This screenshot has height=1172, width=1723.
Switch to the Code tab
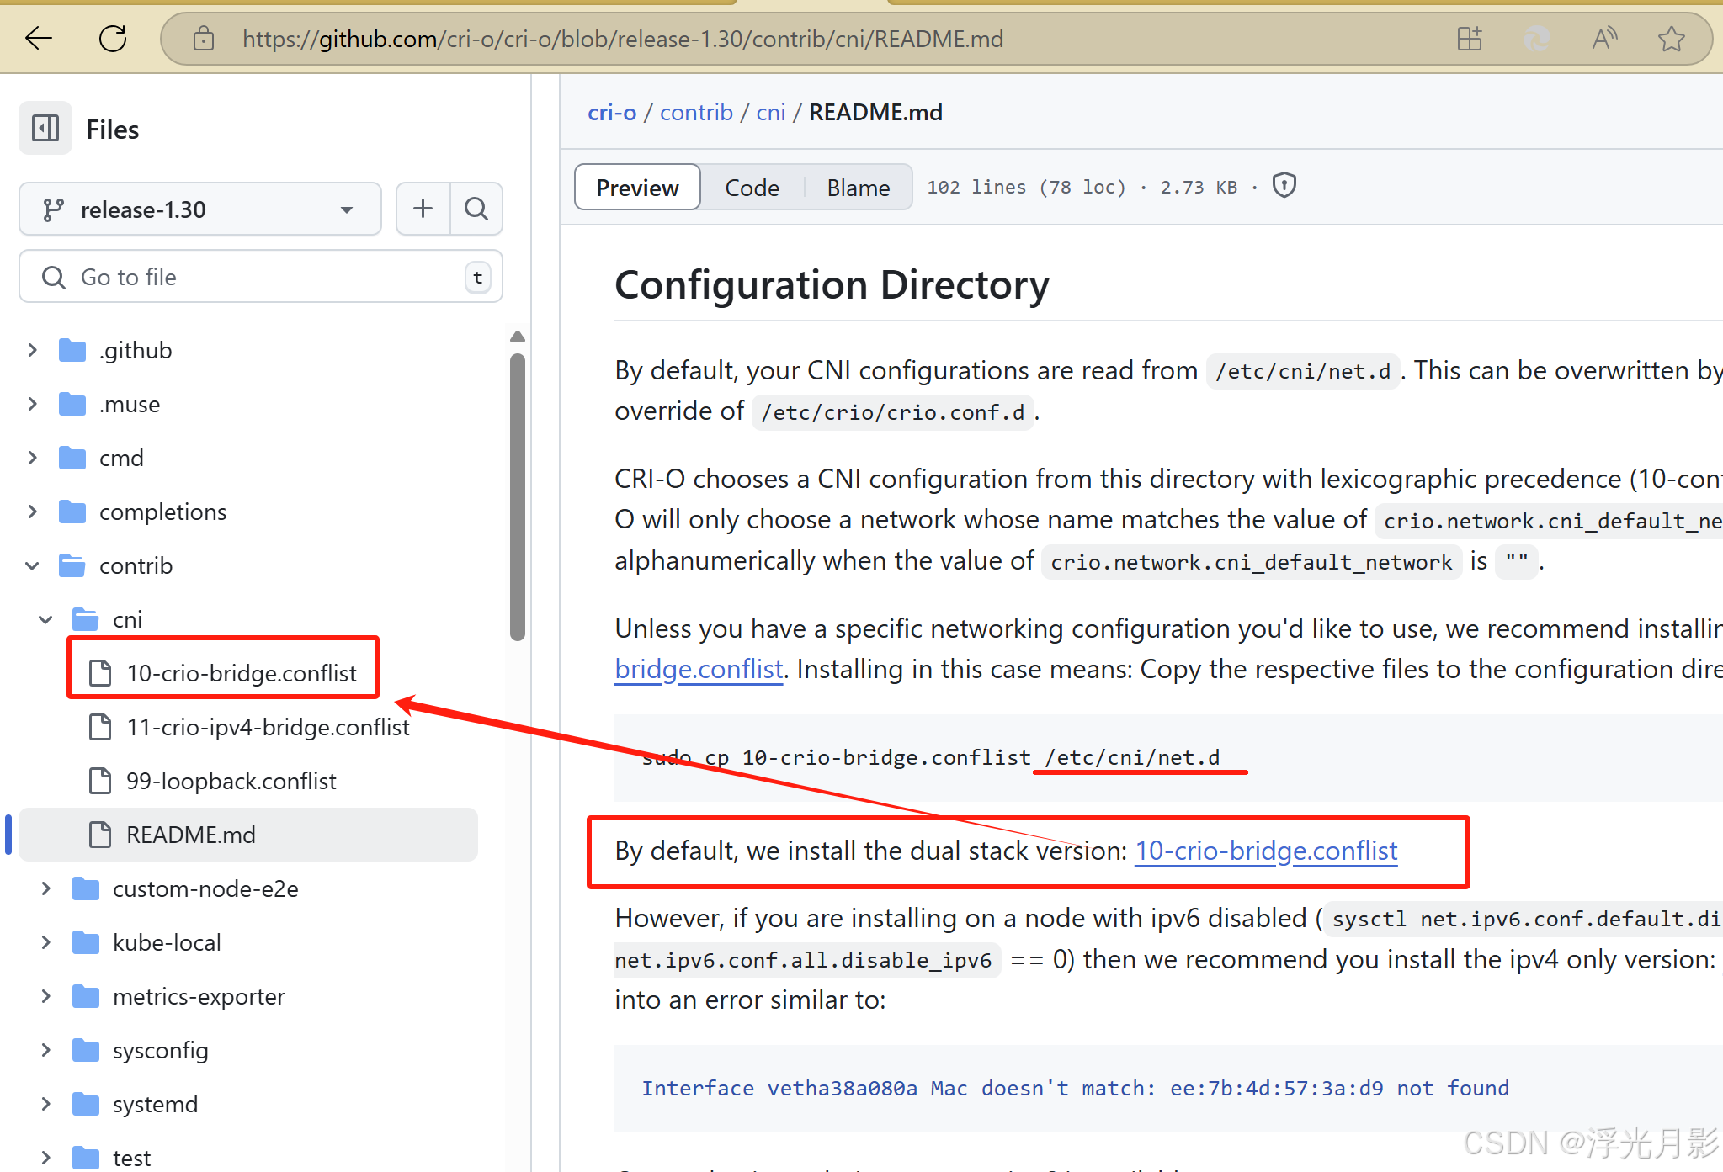coord(752,188)
